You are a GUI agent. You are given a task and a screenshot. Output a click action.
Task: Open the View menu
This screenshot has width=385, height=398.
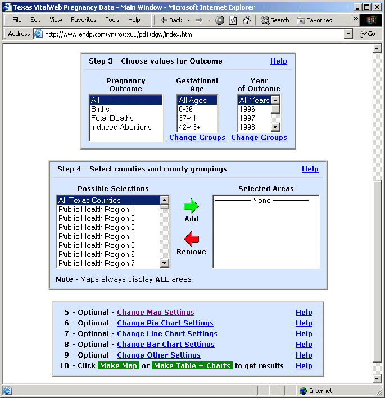click(56, 20)
